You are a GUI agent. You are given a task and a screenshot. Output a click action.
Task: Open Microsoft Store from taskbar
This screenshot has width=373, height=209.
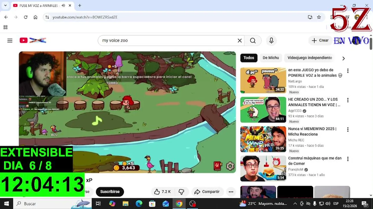coord(152,204)
